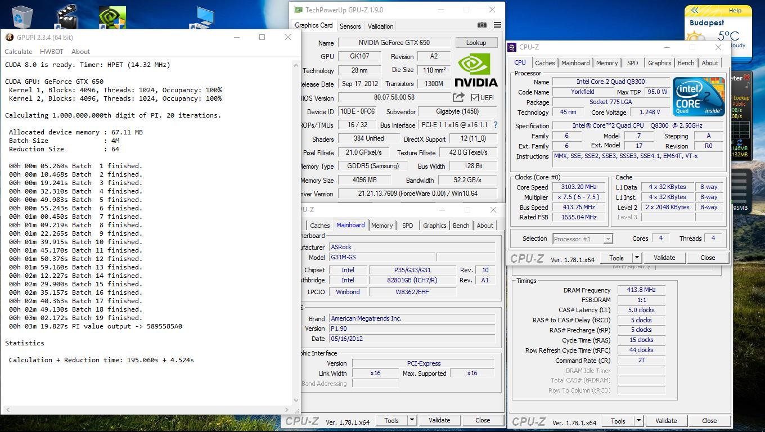The width and height of the screenshot is (765, 432).
Task: Click the blue refresh arrows on meter gadget
Action: [740, 143]
